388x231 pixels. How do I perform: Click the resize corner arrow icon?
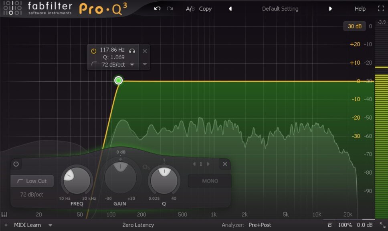tap(382, 225)
